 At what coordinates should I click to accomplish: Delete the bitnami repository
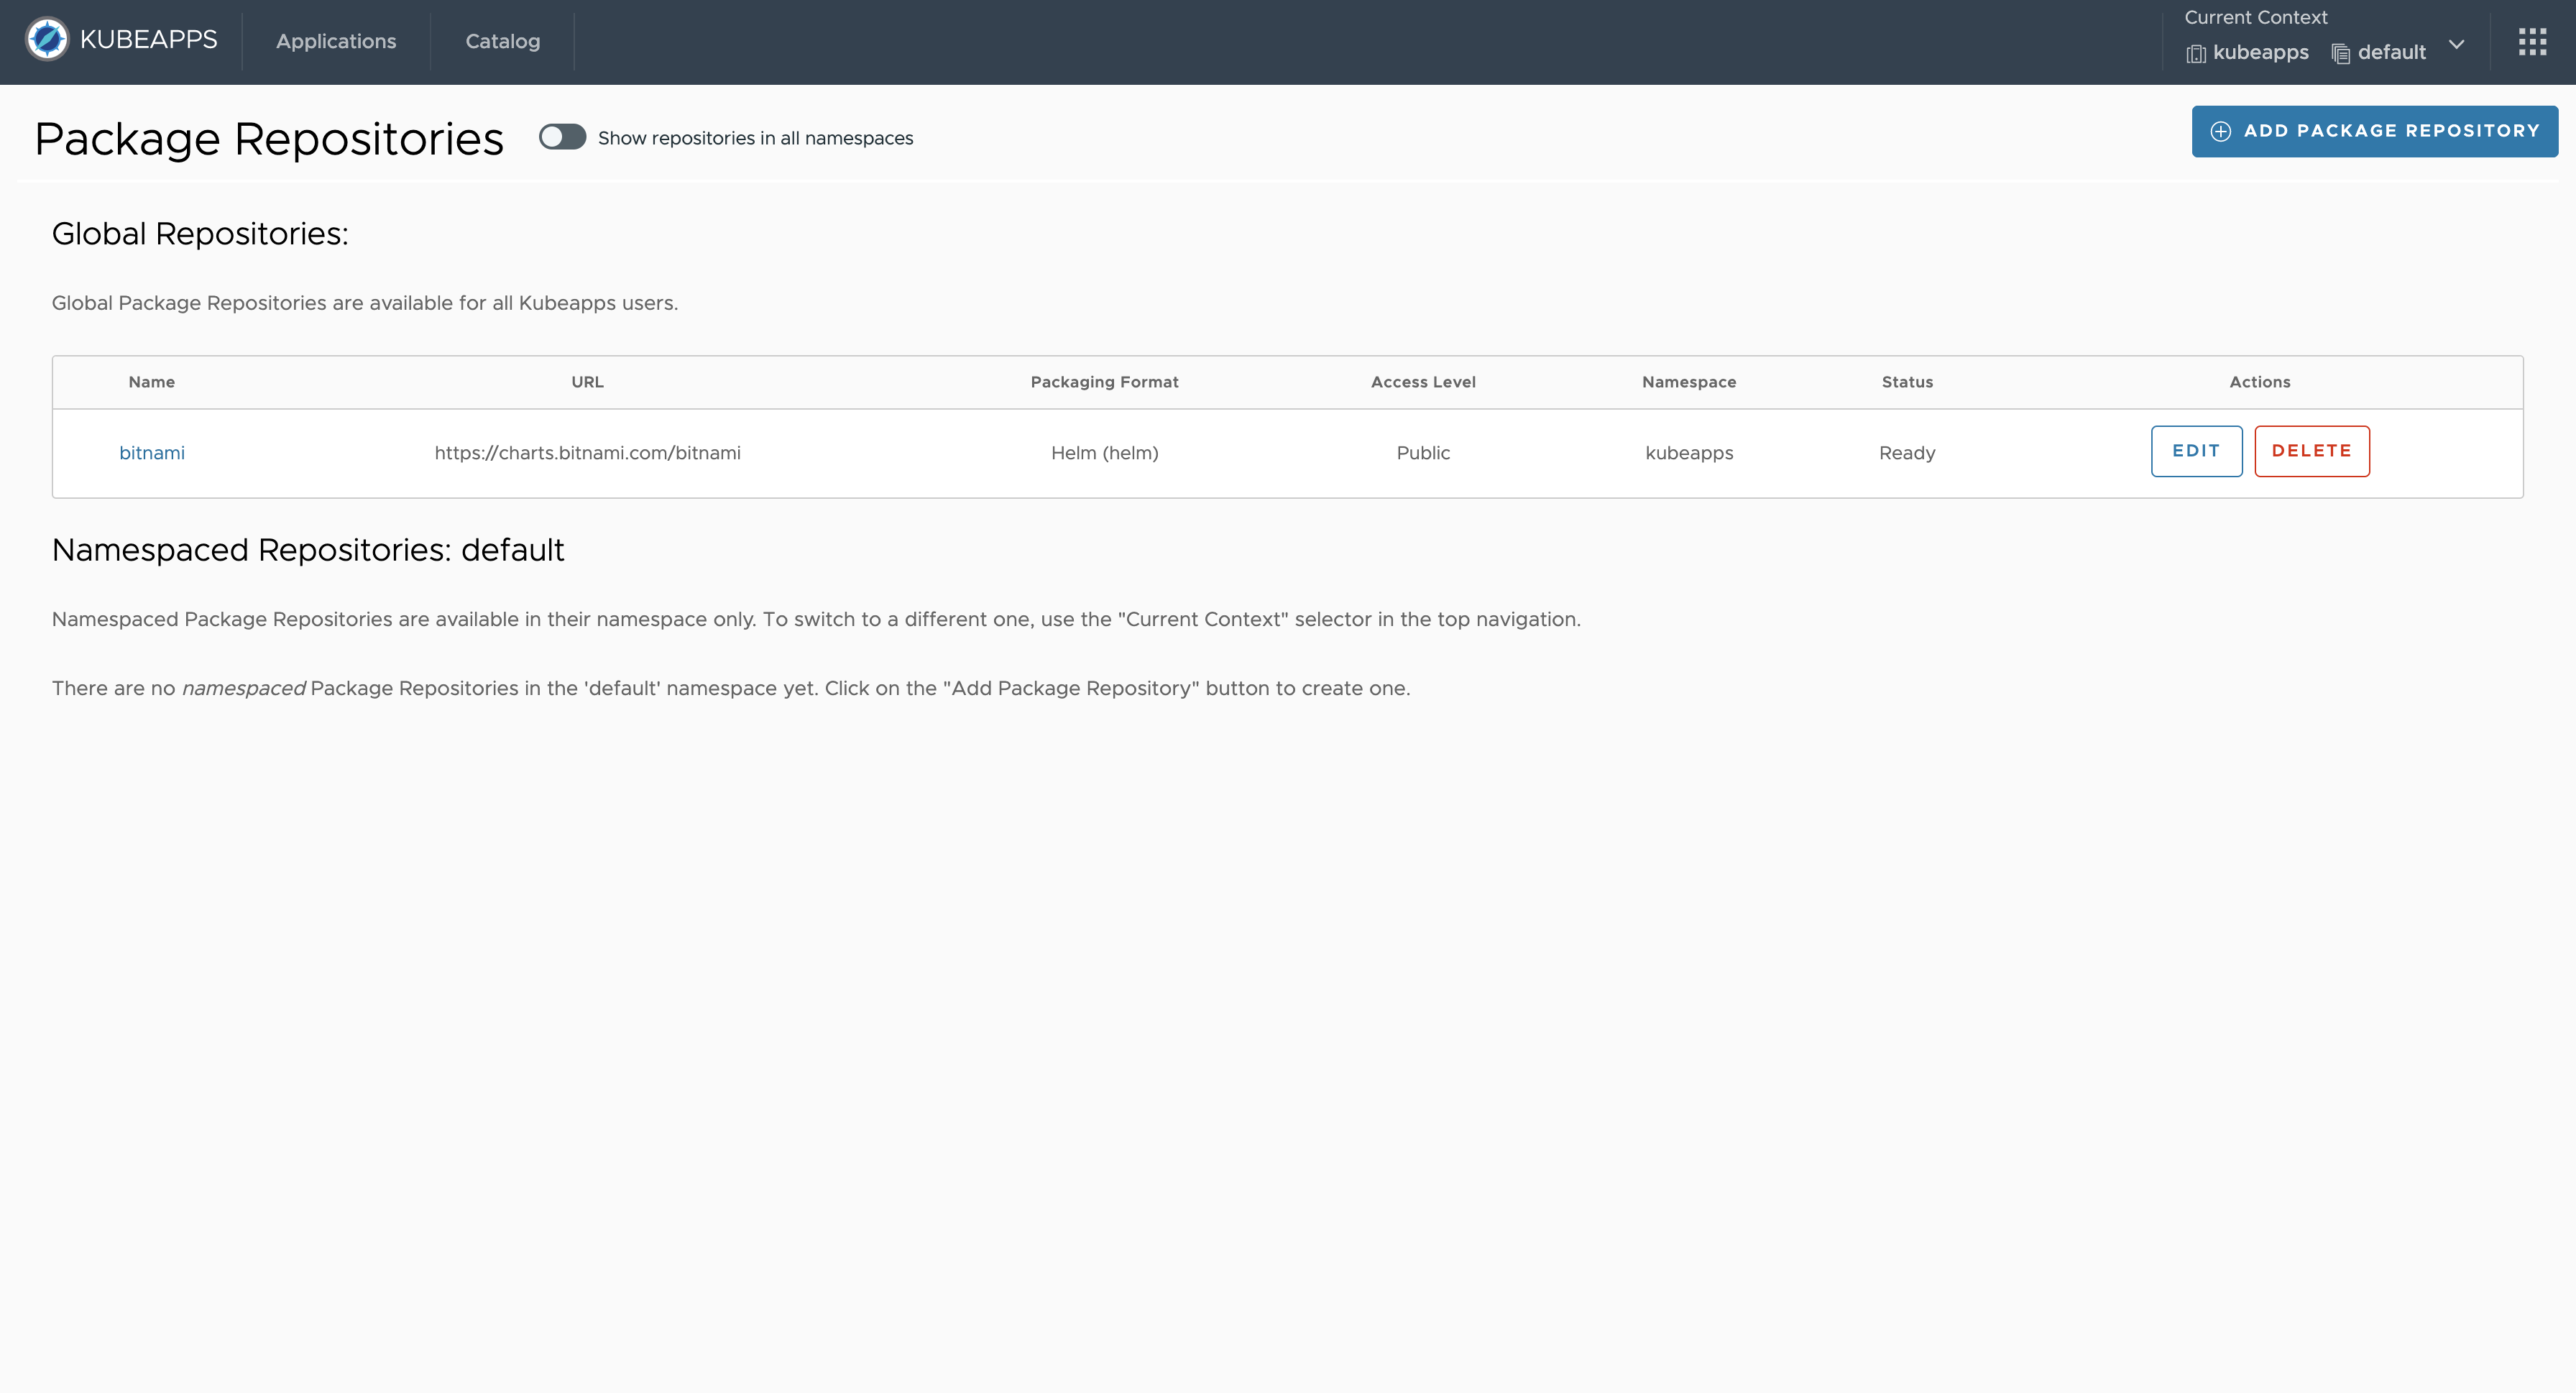(x=2311, y=451)
